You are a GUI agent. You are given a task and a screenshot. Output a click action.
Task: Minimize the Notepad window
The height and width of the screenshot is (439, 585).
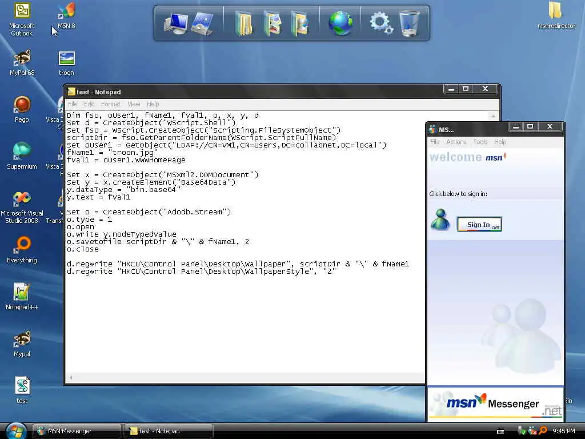(451, 89)
